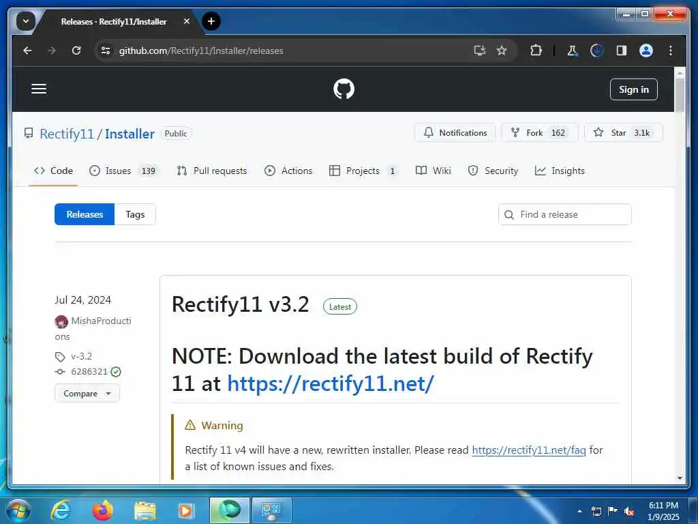Fork the repository

coord(539,133)
